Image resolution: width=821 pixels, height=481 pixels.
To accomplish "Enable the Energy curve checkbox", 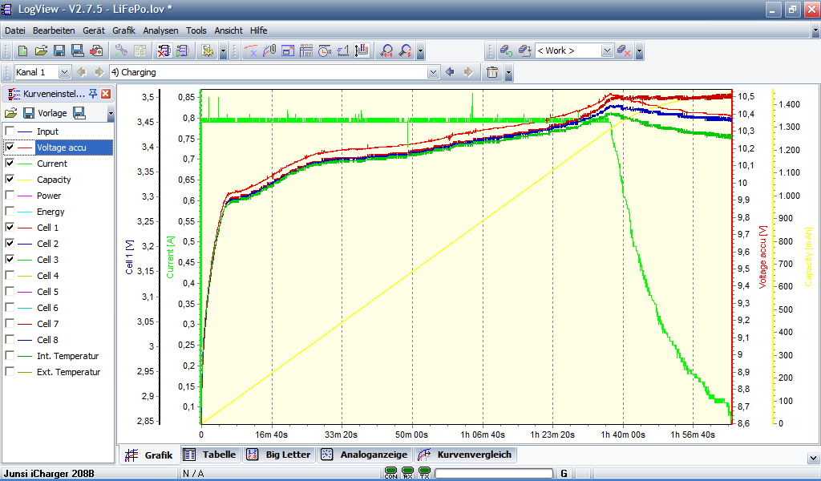I will pos(10,211).
